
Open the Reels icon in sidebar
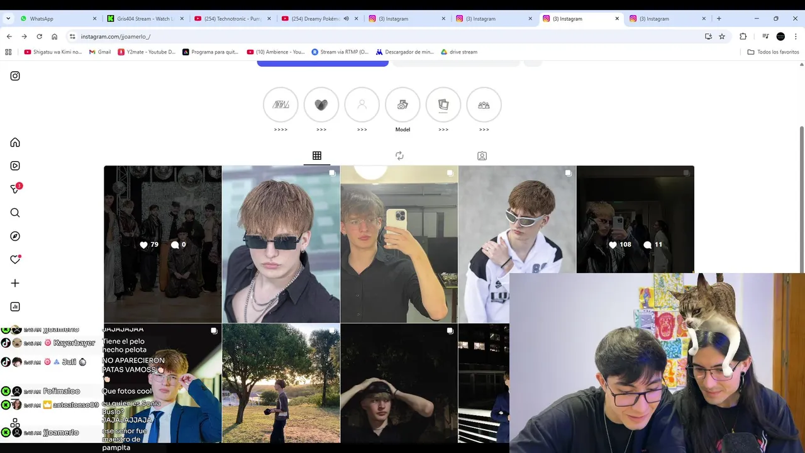(15, 165)
